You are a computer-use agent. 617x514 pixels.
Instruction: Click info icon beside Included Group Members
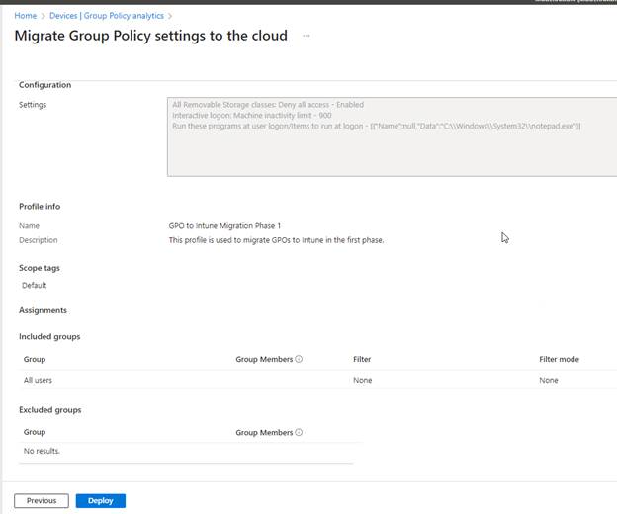point(299,360)
